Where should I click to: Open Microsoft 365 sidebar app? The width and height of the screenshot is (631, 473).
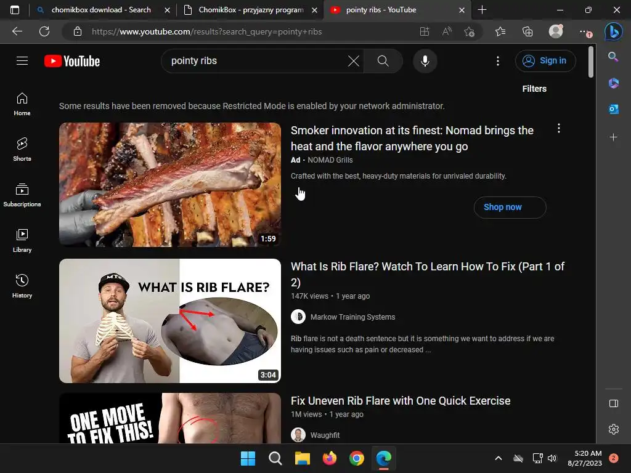[613, 83]
